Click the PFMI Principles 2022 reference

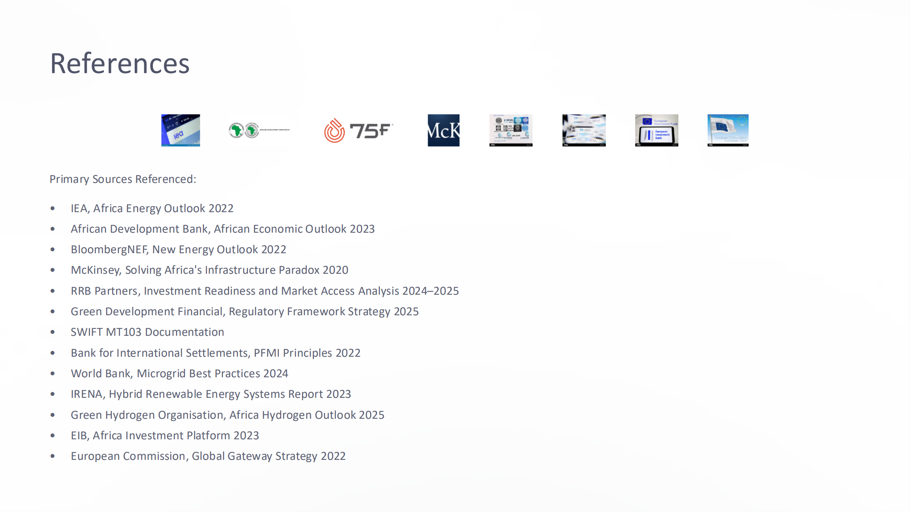point(215,353)
